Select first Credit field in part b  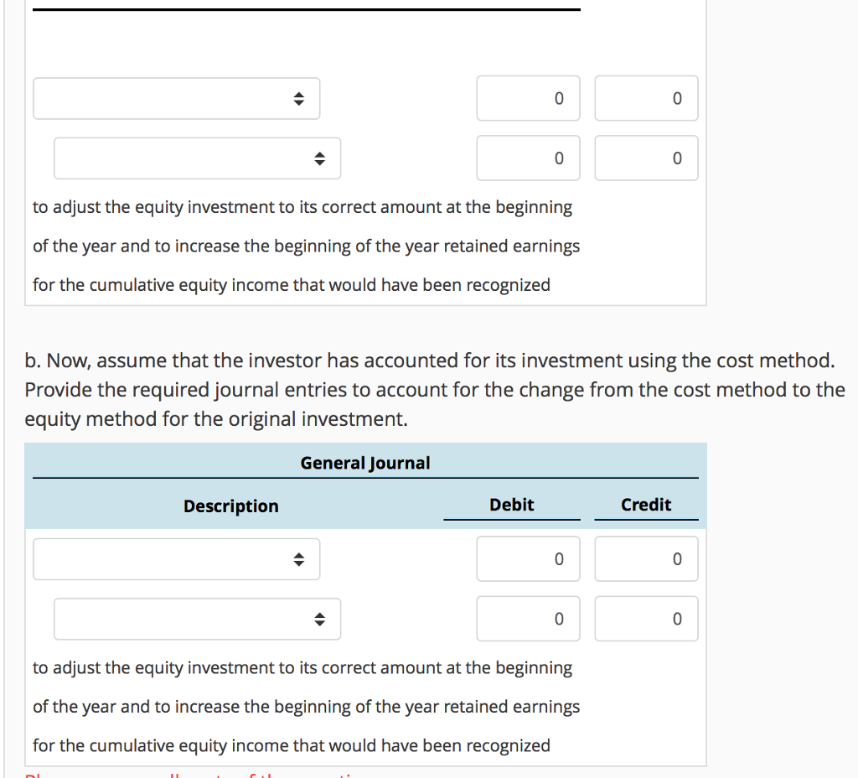646,559
